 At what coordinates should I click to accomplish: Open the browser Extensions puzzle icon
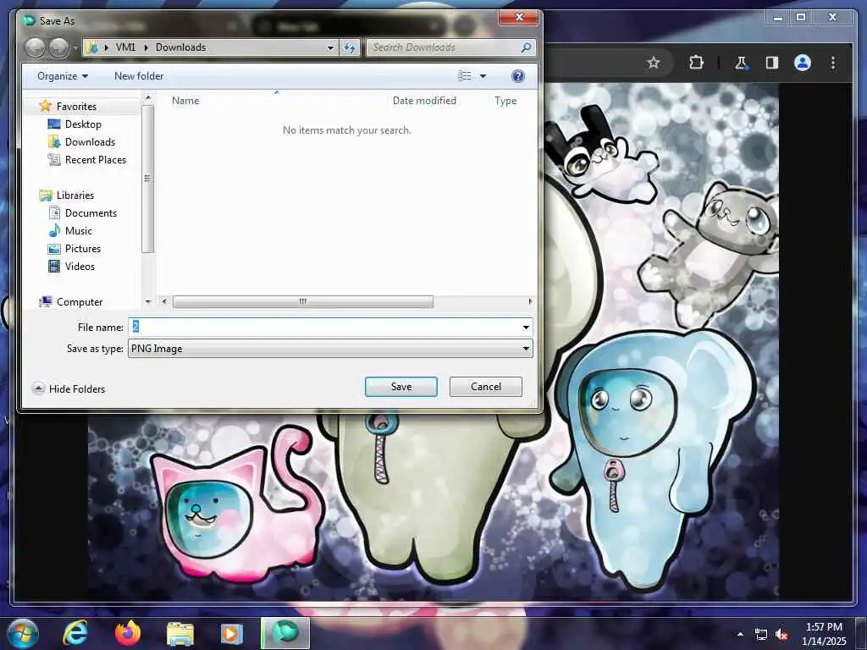[696, 63]
